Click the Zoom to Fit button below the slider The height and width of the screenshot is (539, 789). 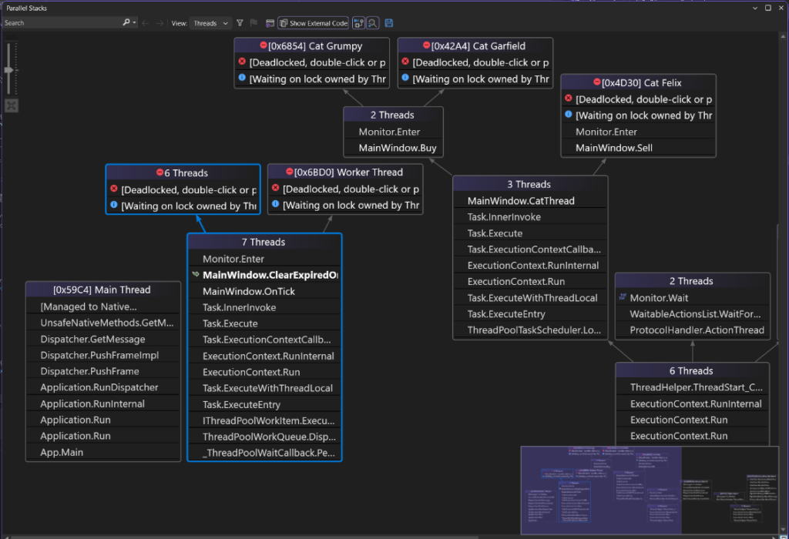11,105
